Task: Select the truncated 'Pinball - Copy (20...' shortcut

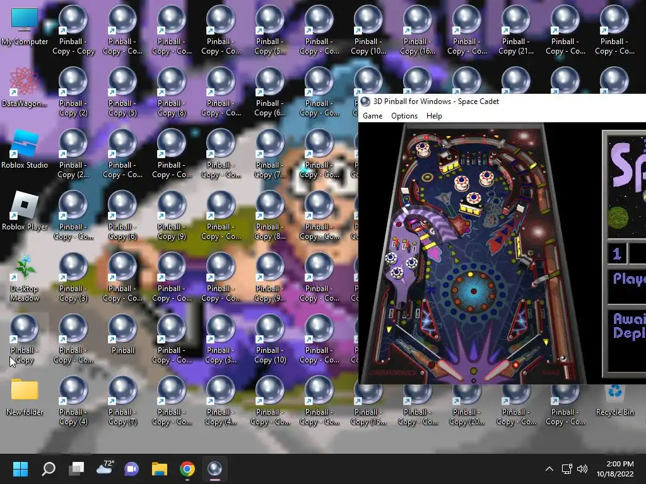Action: point(466,405)
